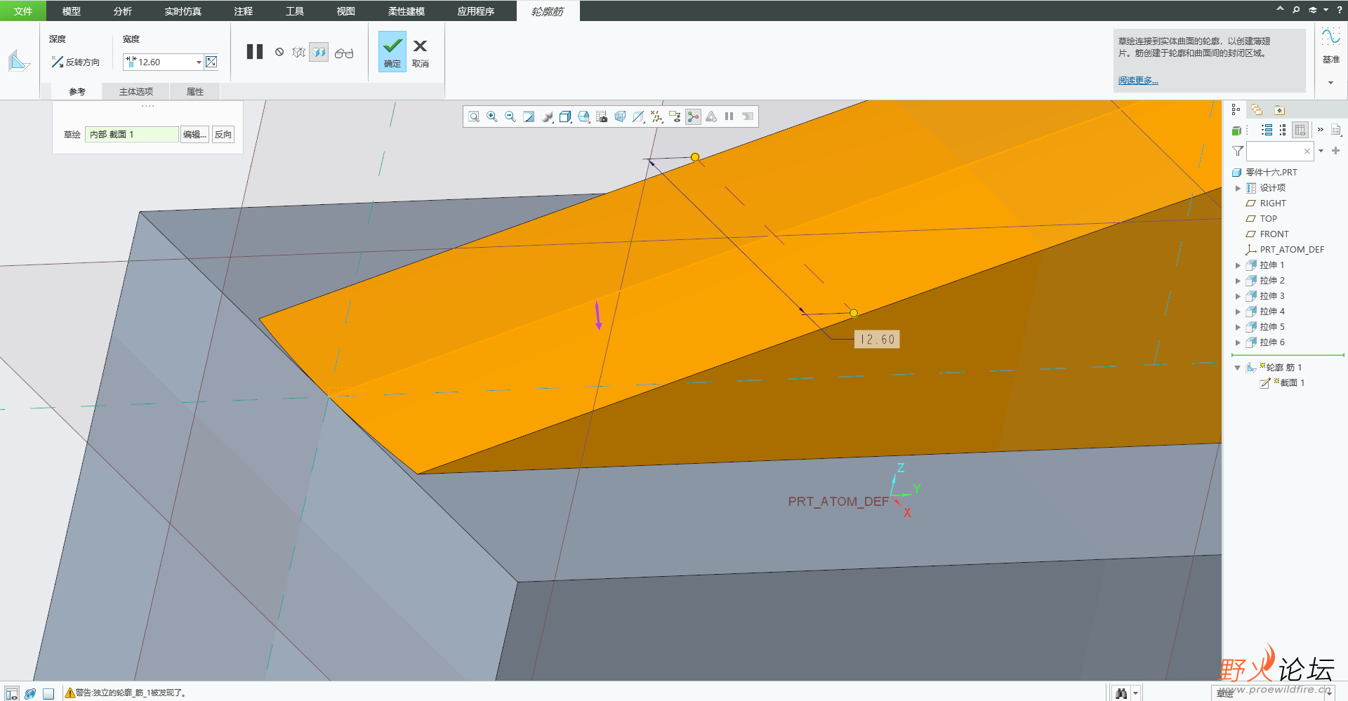Toggle the attached preview mode button
Screen dimensions: 1348x701
[319, 53]
